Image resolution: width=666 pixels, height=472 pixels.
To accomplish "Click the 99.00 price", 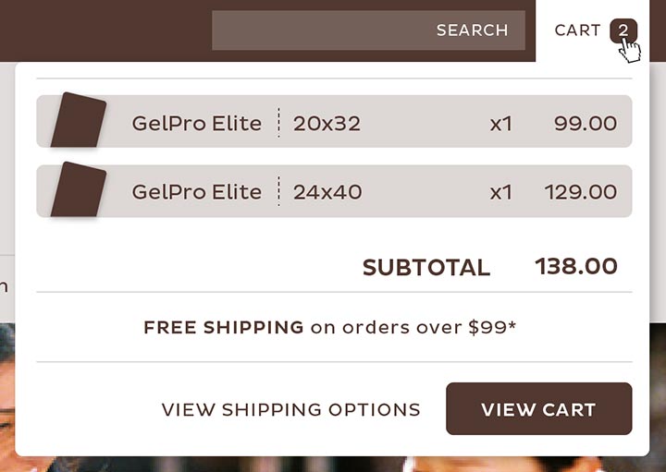I will 586,122.
